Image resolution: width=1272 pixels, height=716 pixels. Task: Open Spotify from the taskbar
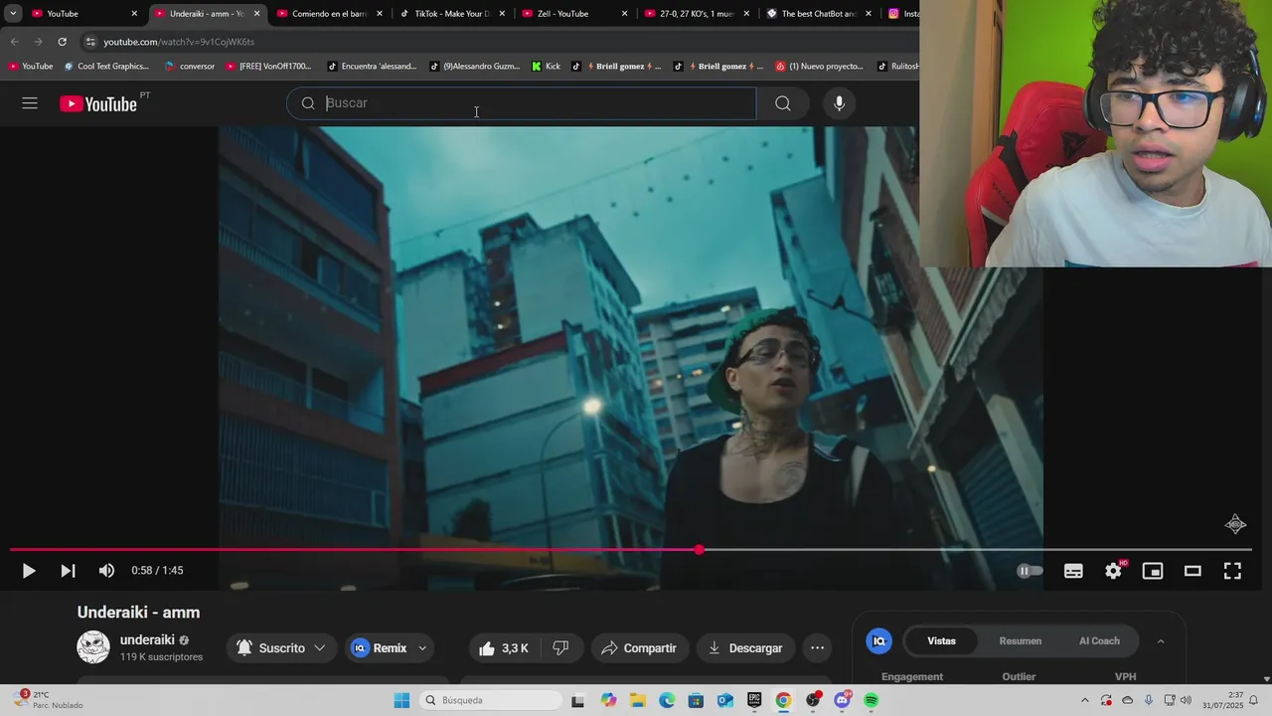point(872,700)
